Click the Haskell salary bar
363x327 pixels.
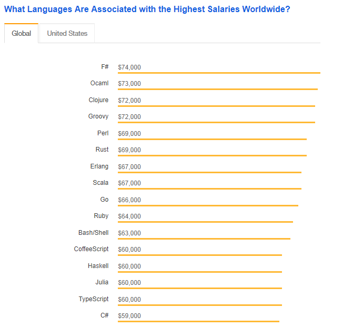[x=200, y=272]
